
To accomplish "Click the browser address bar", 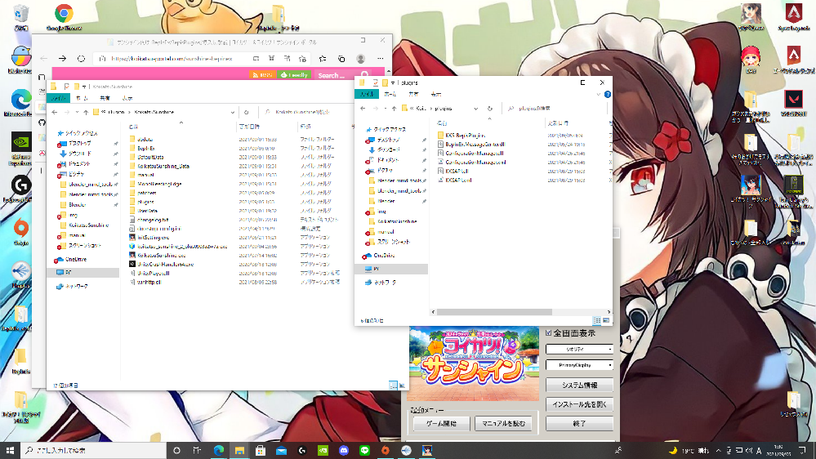I will click(x=172, y=59).
